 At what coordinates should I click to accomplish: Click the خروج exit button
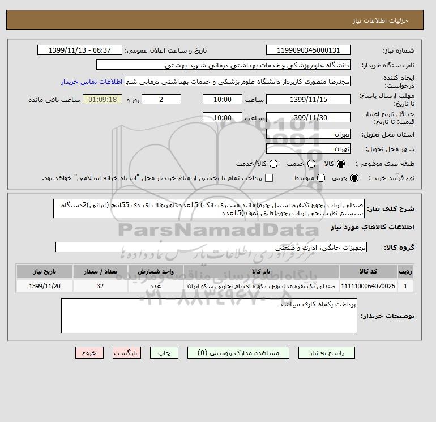pyautogui.click(x=89, y=353)
